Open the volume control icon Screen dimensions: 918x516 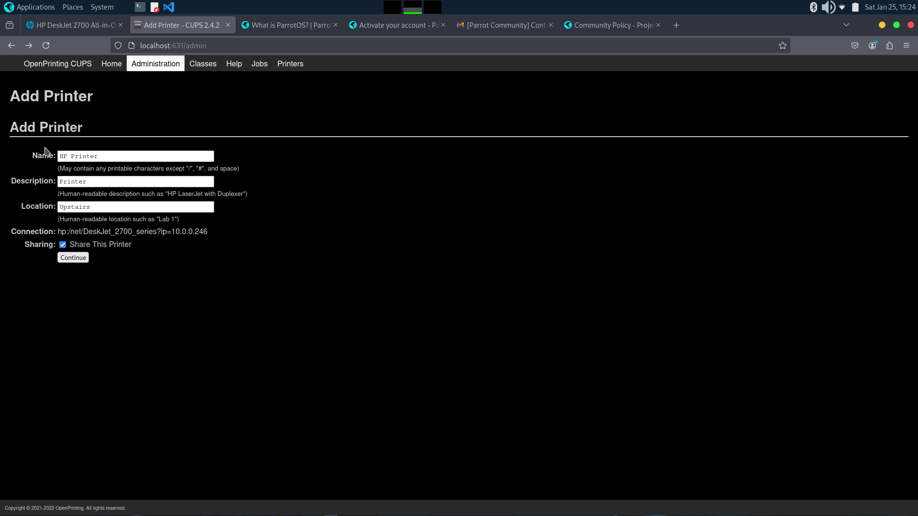pyautogui.click(x=828, y=7)
